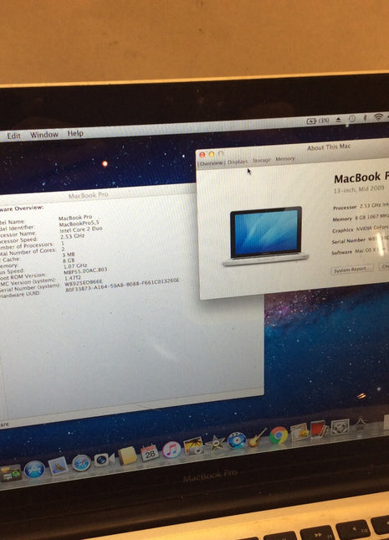Image resolution: width=389 pixels, height=540 pixels.
Task: Select the Memory tab
Action: coord(285,159)
